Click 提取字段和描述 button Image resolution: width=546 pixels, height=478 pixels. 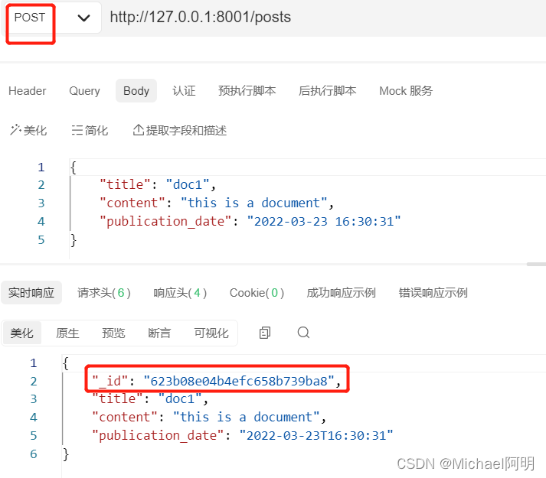coord(180,131)
